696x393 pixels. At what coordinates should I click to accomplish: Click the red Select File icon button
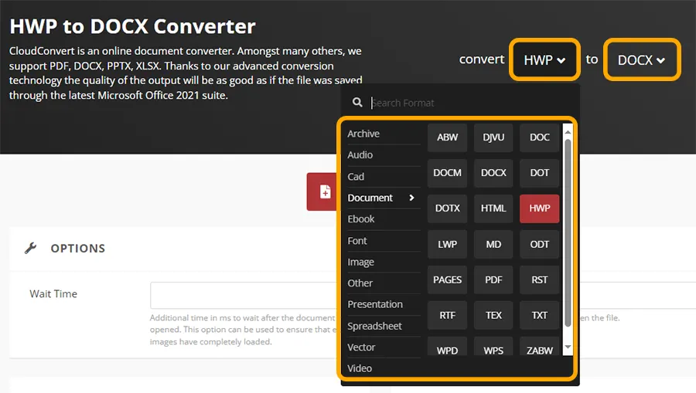(323, 191)
